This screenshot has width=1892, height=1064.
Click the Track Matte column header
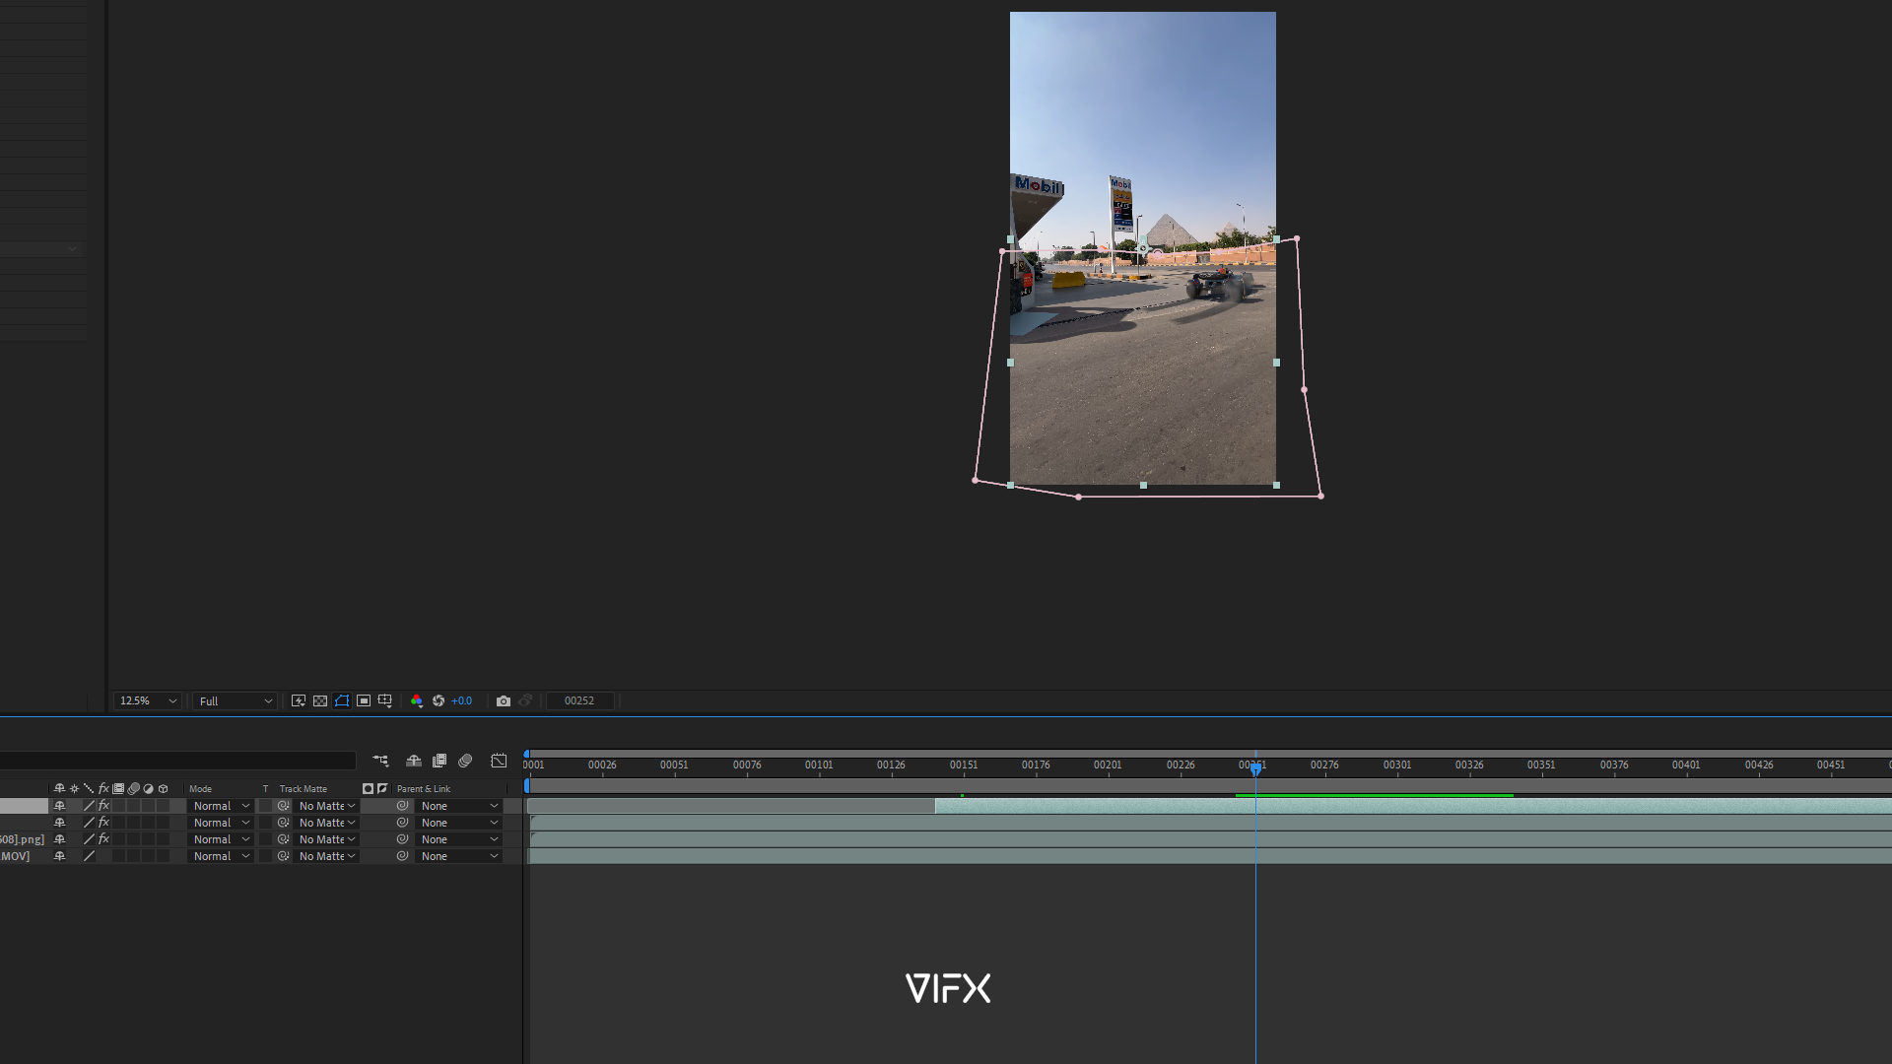[x=303, y=789]
